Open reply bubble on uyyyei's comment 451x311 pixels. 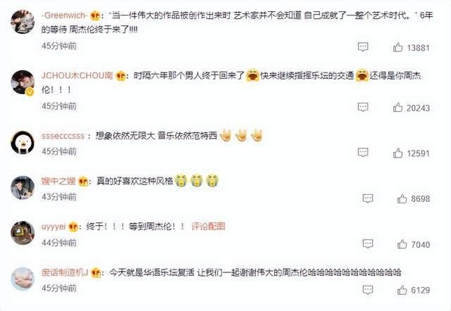tap(368, 243)
